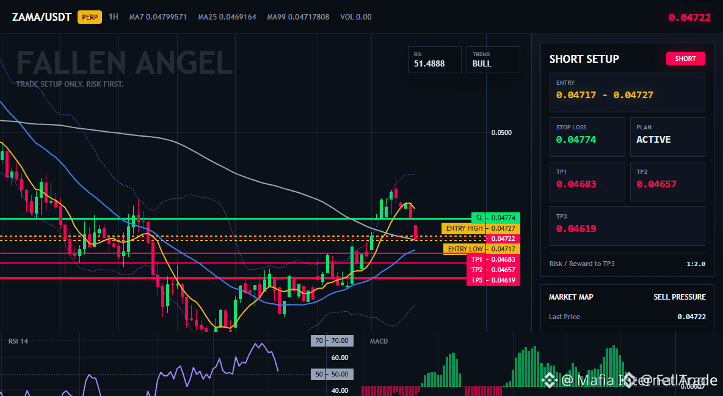Click the 0.0500 price axis label
Image resolution: width=723 pixels, height=396 pixels.
click(501, 133)
